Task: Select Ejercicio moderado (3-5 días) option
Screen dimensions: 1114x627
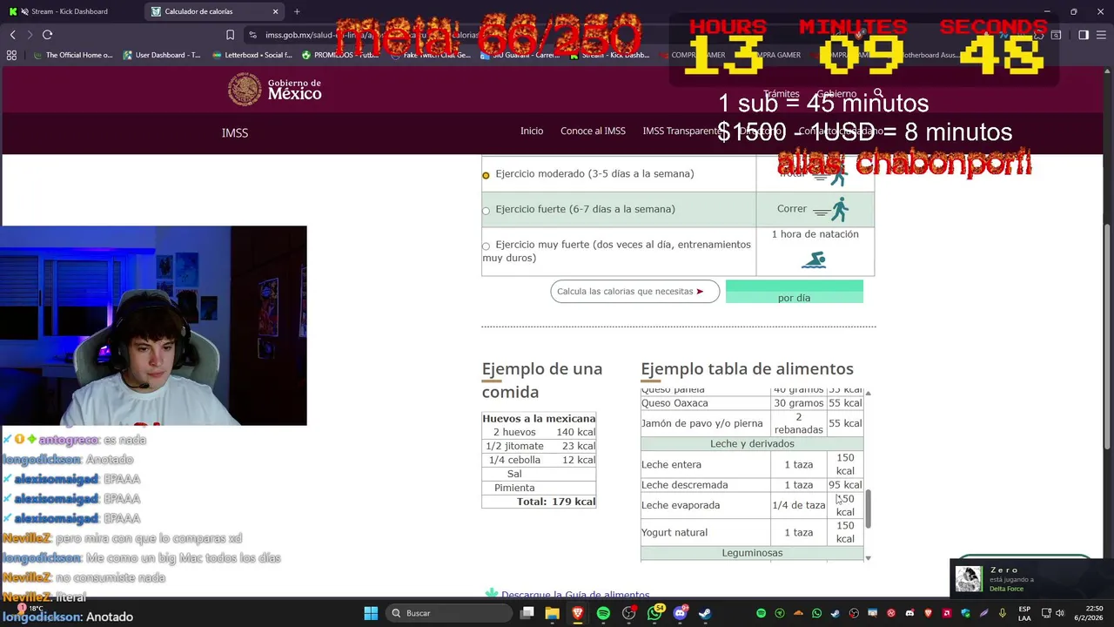Action: (x=486, y=175)
